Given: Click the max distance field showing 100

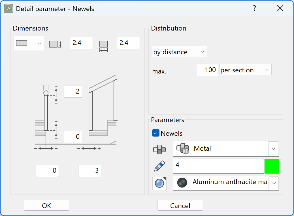Looking at the screenshot, I should coord(207,70).
